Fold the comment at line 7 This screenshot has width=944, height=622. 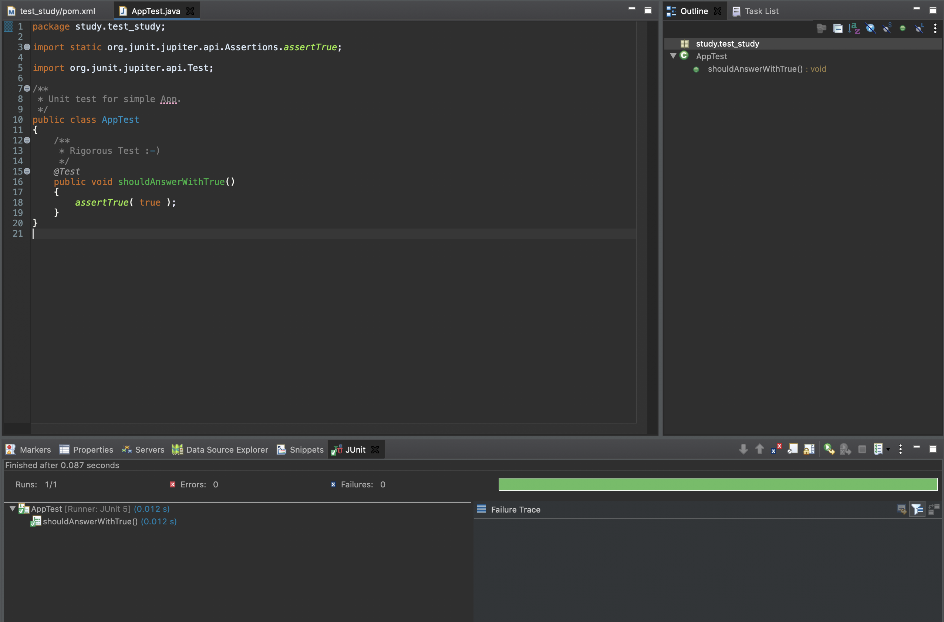tap(27, 88)
